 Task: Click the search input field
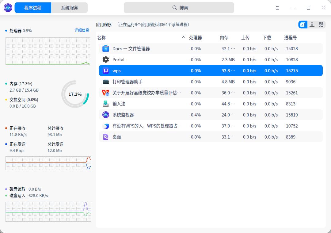[x=179, y=8]
